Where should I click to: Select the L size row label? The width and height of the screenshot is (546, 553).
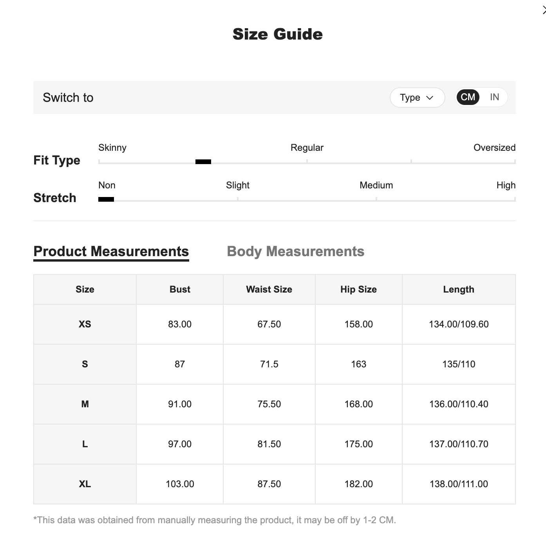pyautogui.click(x=85, y=444)
